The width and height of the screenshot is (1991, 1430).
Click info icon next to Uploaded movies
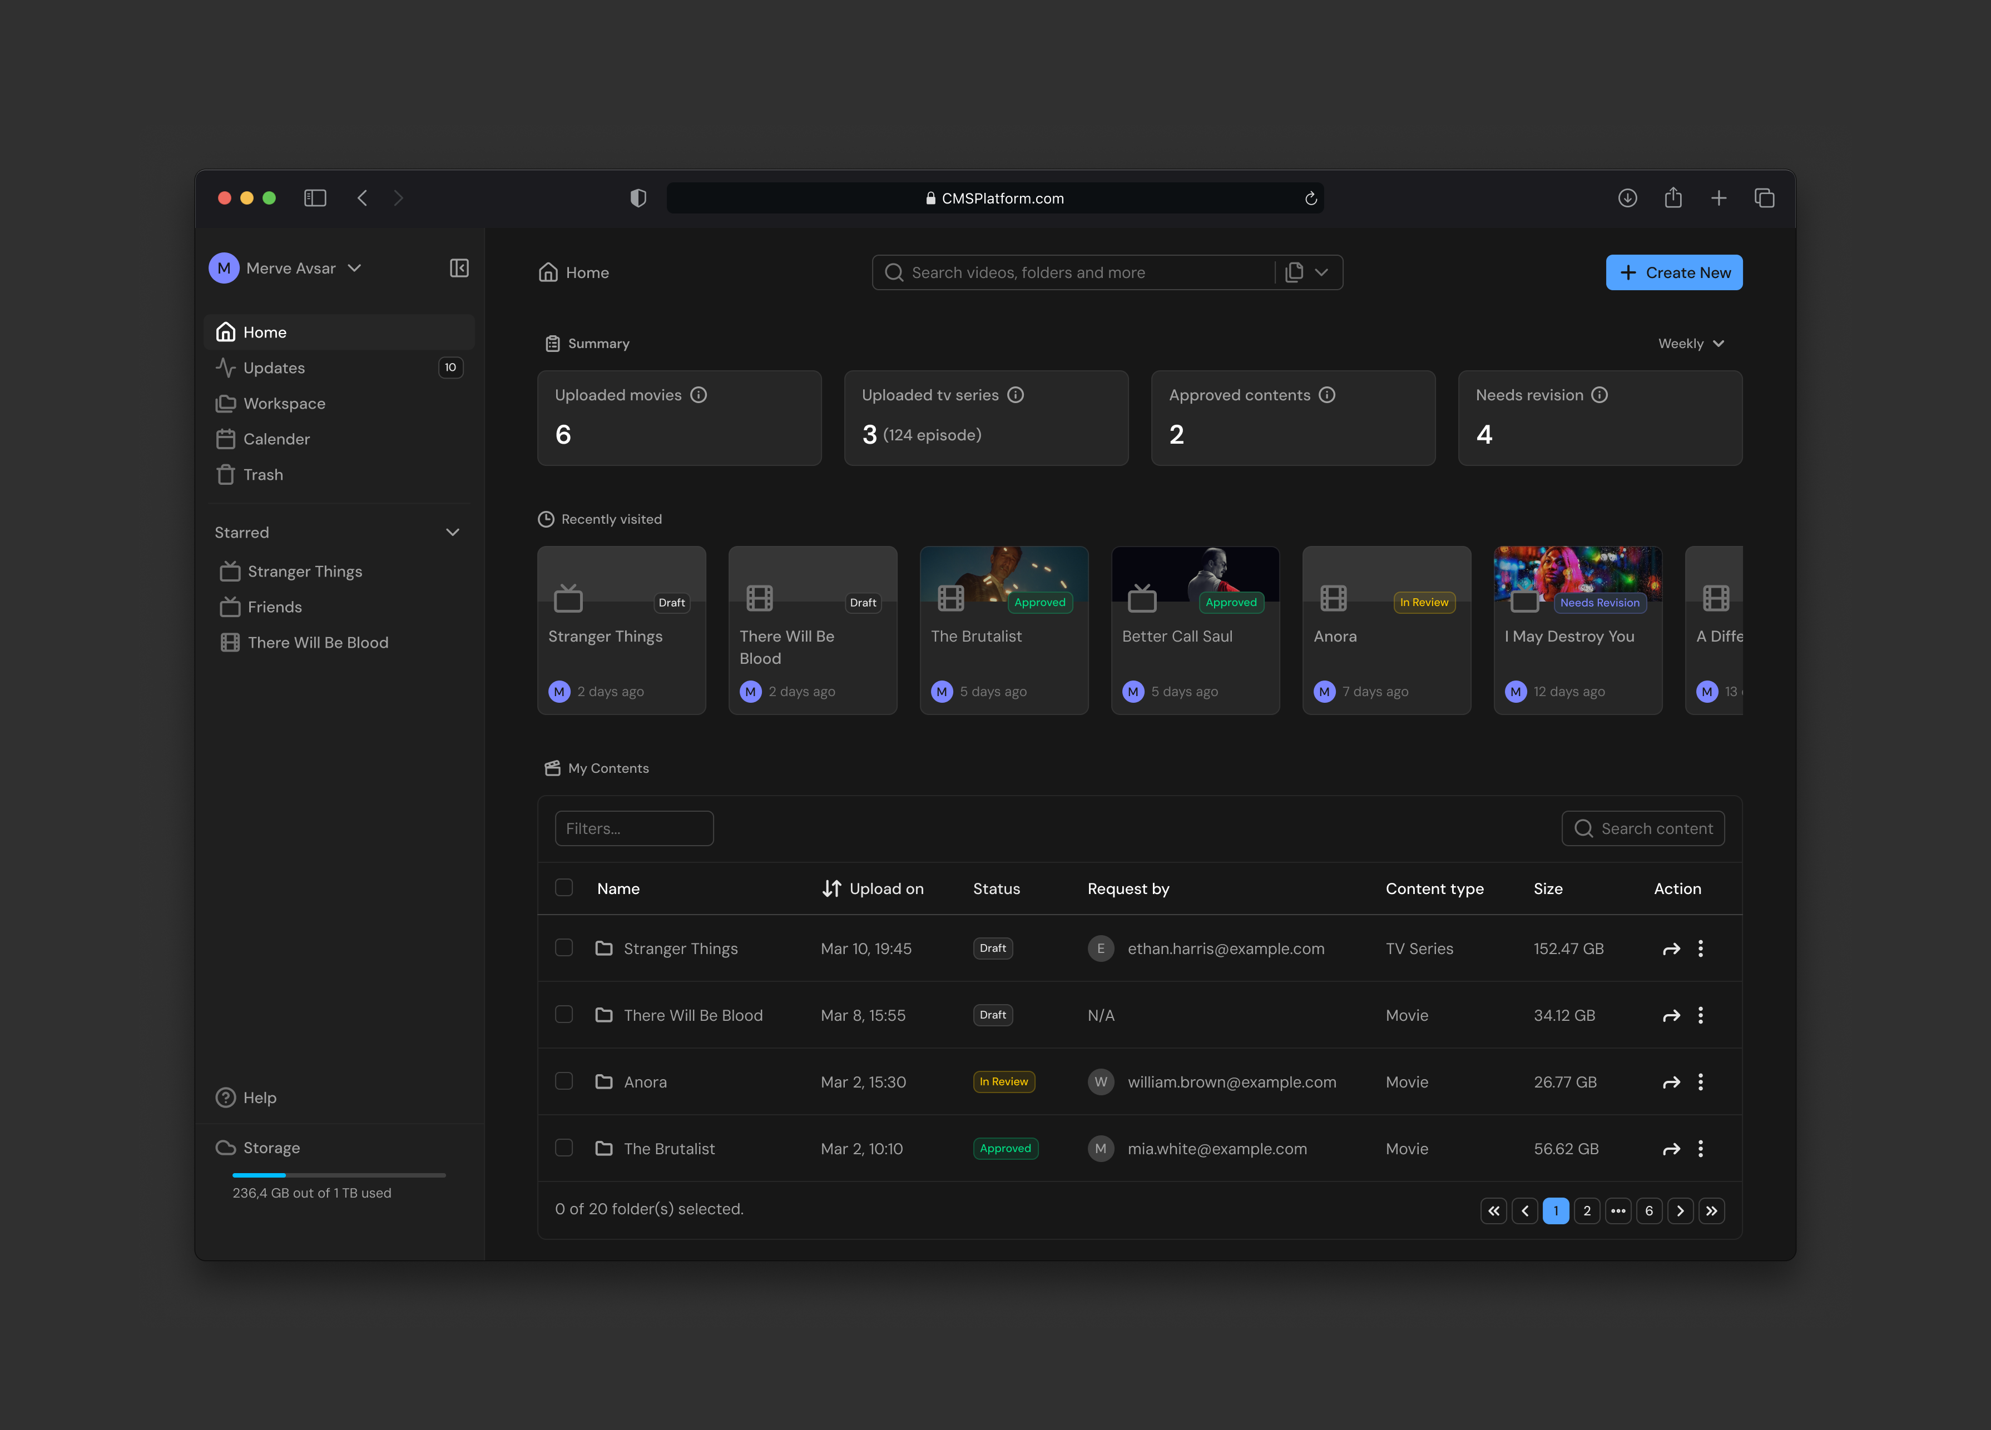pyautogui.click(x=699, y=395)
